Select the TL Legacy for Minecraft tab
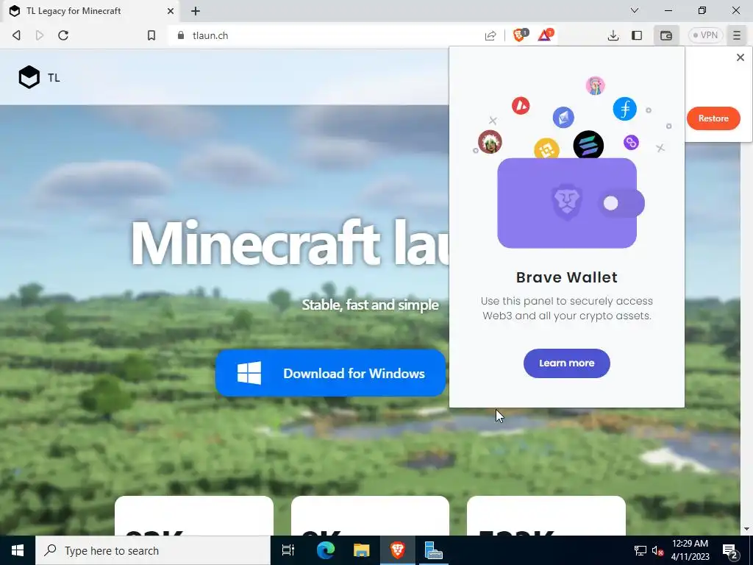This screenshot has width=753, height=565. pyautogui.click(x=91, y=10)
